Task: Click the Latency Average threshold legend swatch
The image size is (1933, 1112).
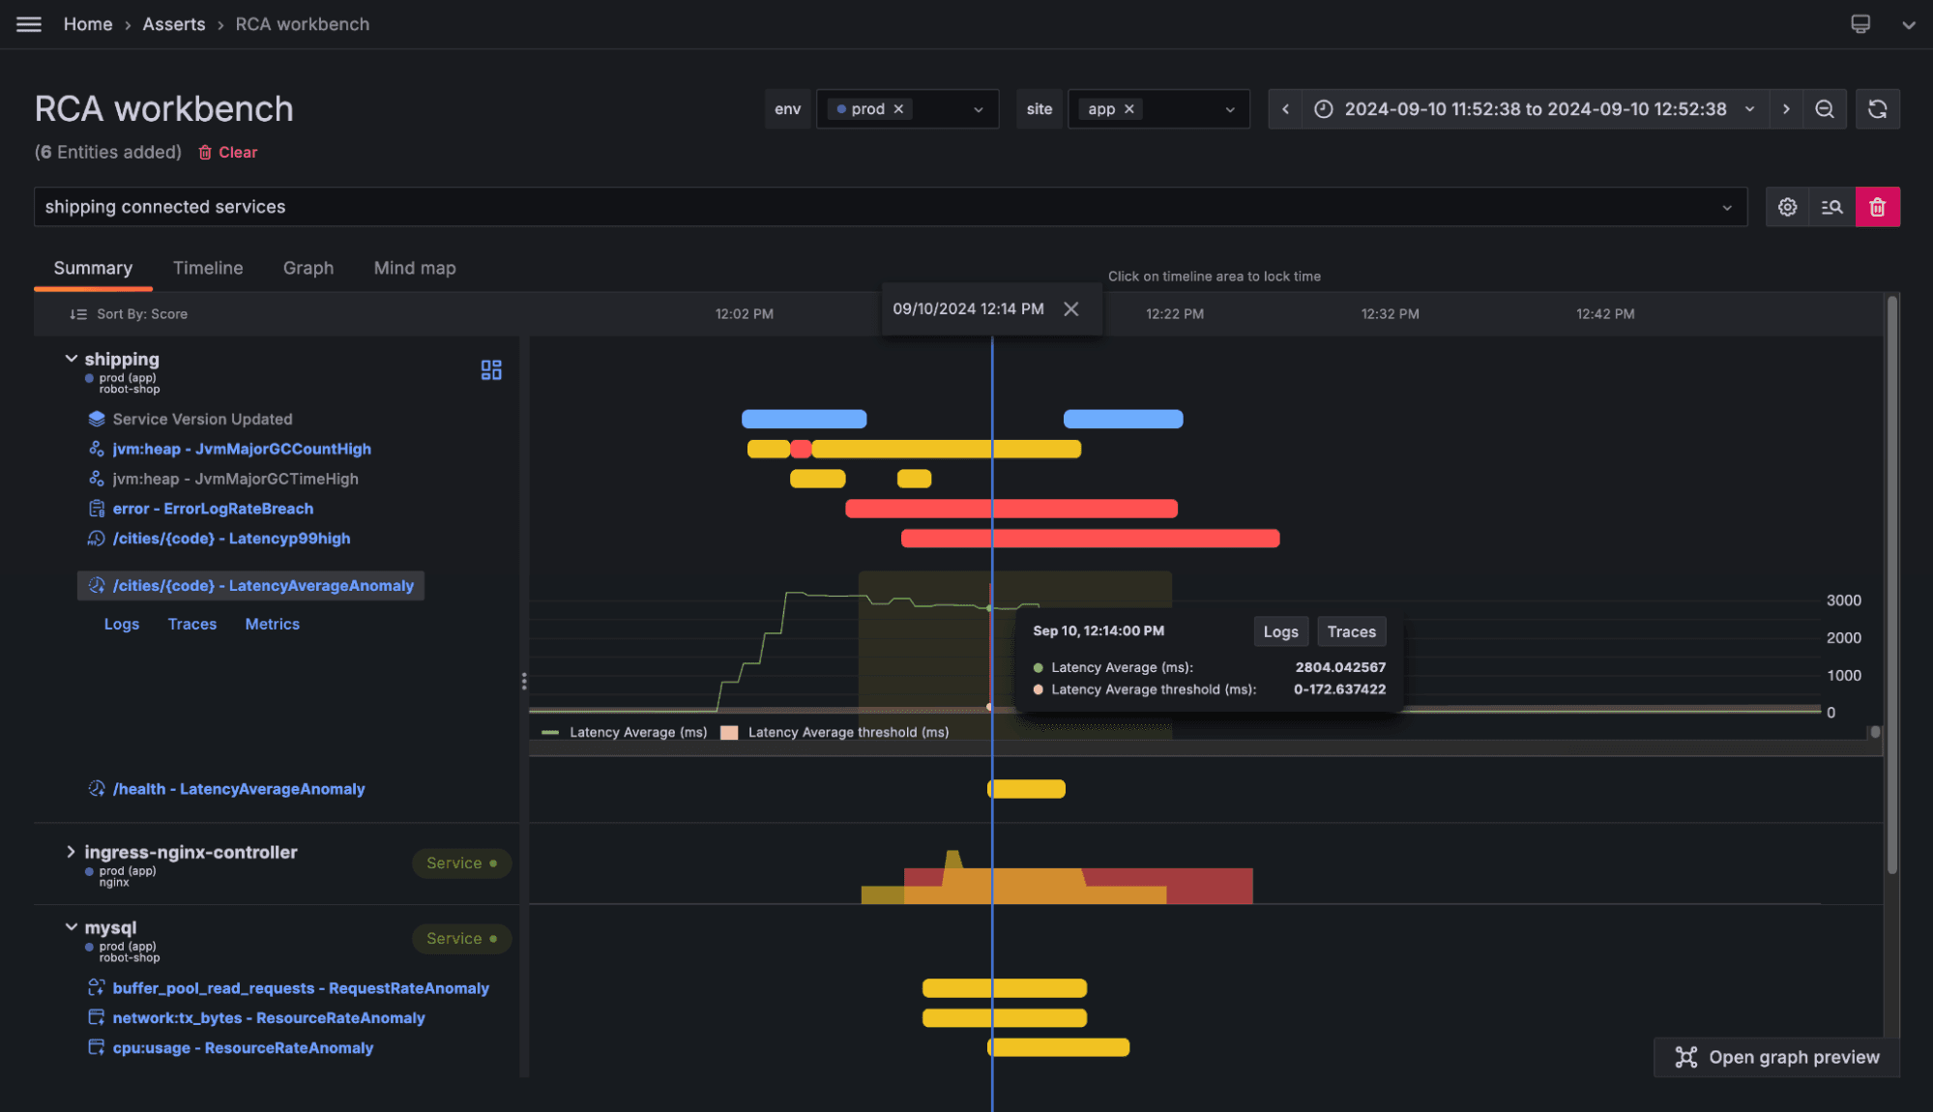Action: (x=728, y=732)
